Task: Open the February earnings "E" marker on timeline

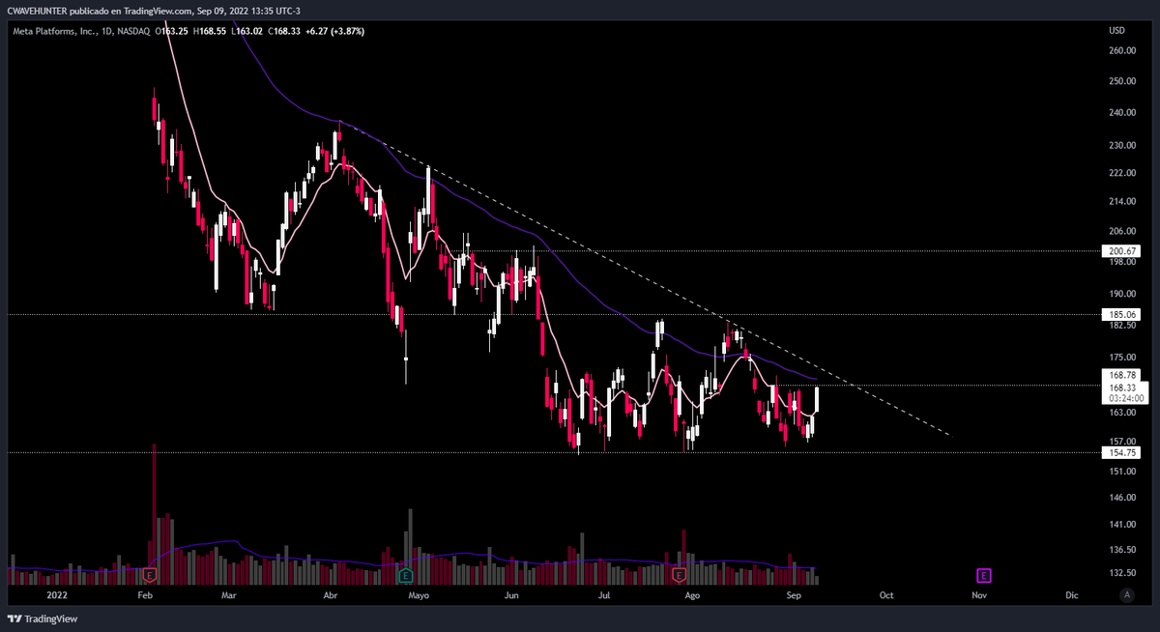Action: (150, 574)
